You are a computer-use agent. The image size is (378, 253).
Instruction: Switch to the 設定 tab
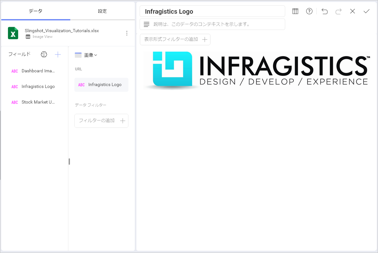coord(102,11)
